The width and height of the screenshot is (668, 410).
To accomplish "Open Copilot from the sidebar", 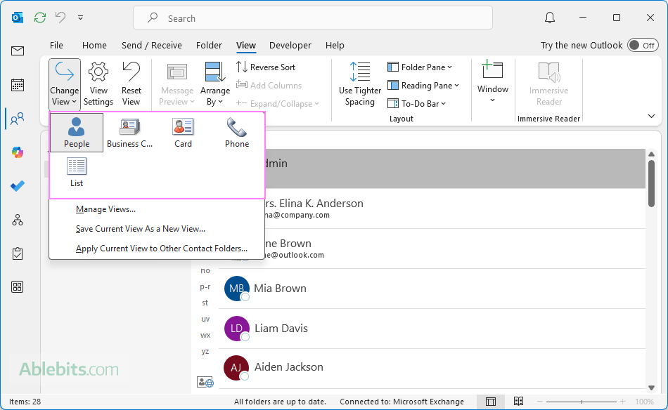I will tap(18, 152).
